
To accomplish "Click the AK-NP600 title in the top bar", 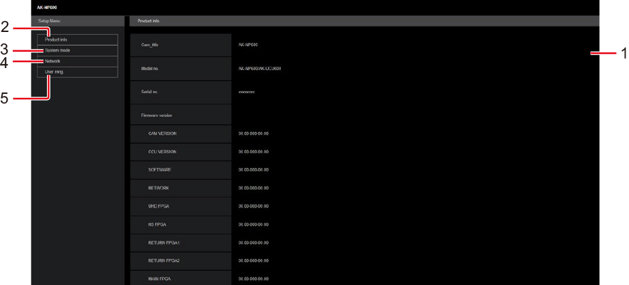I will 46,7.
